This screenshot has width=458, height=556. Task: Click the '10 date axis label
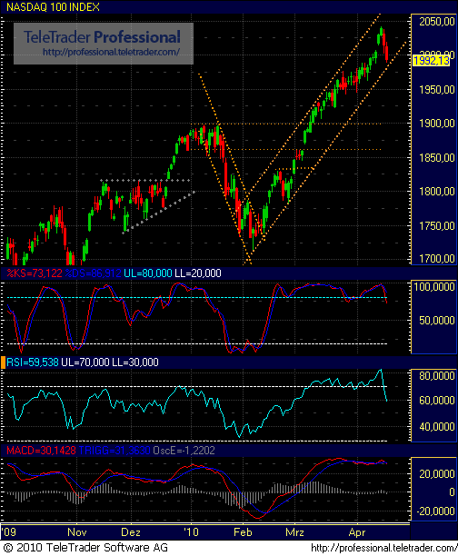[x=191, y=532]
